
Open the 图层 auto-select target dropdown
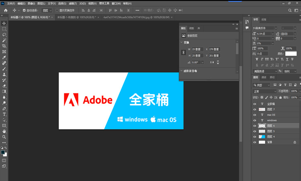47,10
